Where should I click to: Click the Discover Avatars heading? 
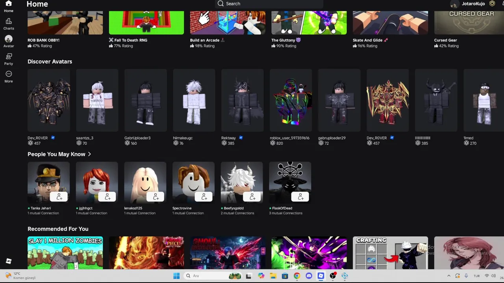[x=50, y=62]
